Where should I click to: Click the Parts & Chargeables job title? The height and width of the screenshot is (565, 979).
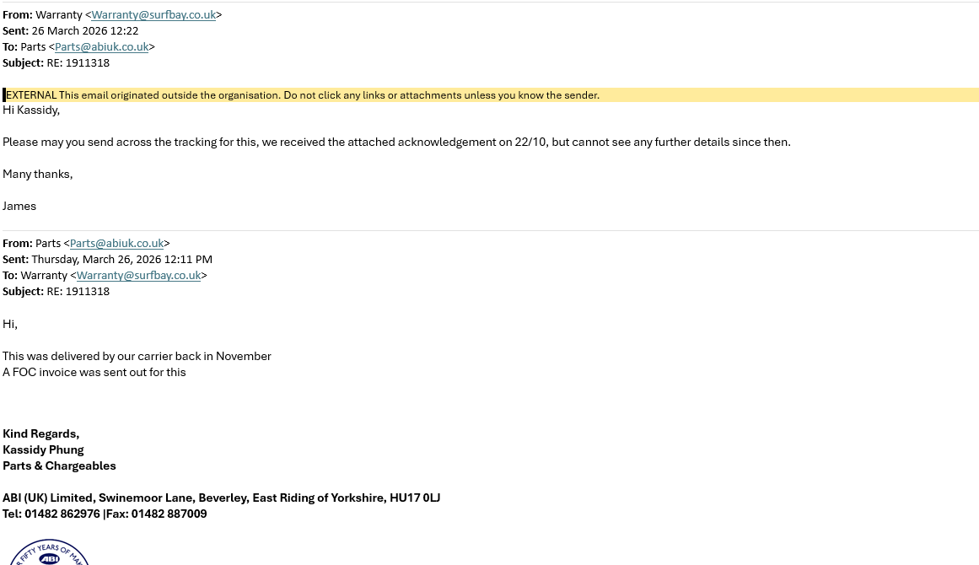(59, 466)
